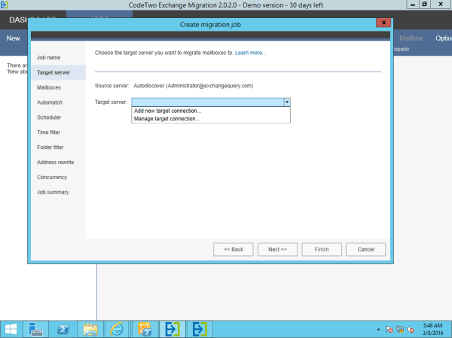The image size is (452, 338).
Task: Click the << Back button
Action: 233,249
